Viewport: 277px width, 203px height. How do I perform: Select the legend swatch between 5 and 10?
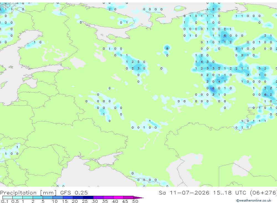[x=48, y=197]
